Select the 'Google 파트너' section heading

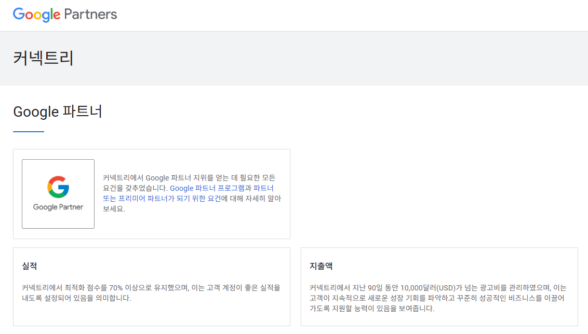58,112
